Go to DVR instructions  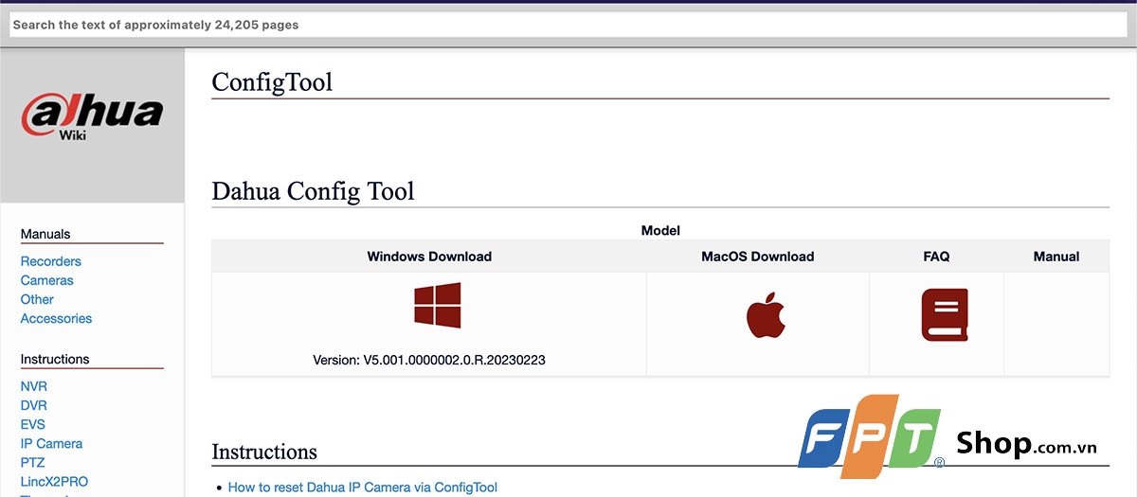click(34, 405)
